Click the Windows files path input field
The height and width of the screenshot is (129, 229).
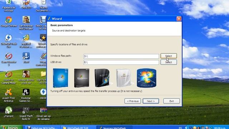[121, 56]
